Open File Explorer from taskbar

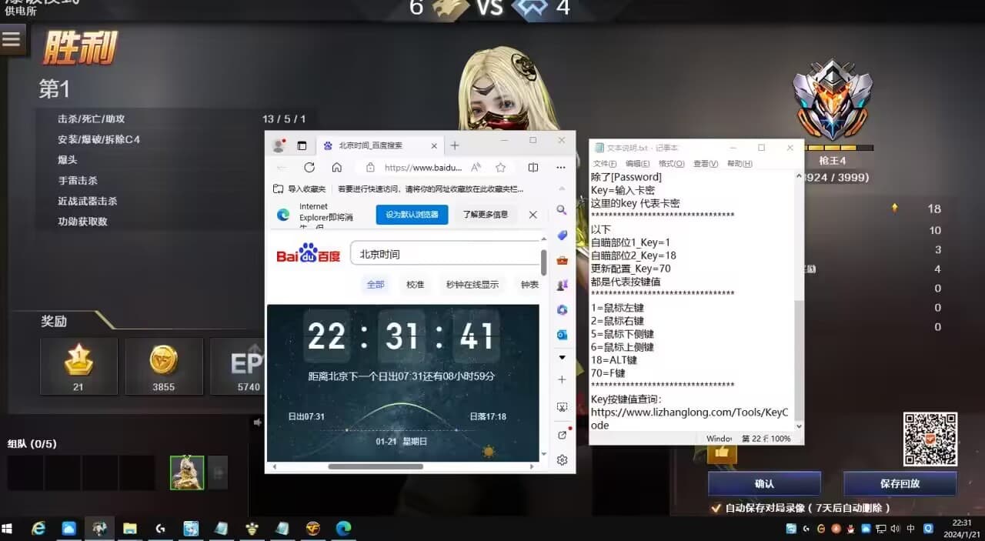click(129, 529)
